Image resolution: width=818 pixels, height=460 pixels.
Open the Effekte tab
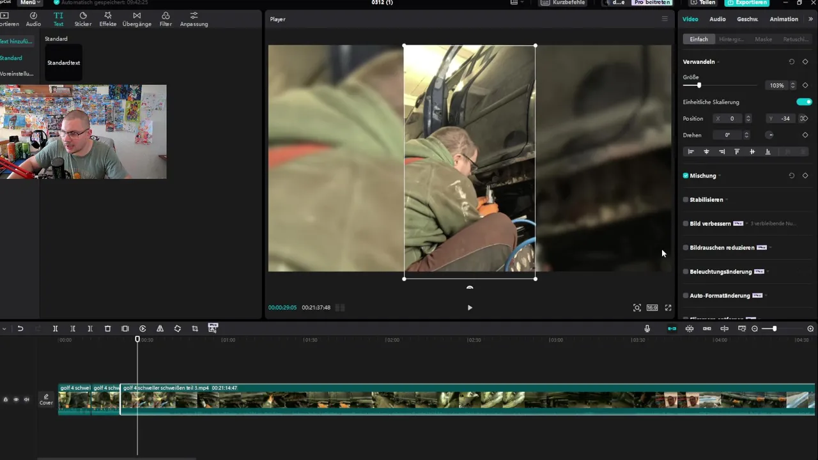click(x=108, y=19)
